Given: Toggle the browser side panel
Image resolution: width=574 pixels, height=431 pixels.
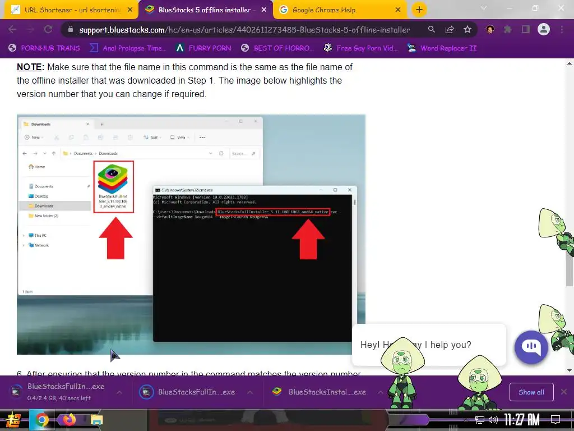Looking at the screenshot, I should [x=526, y=29].
